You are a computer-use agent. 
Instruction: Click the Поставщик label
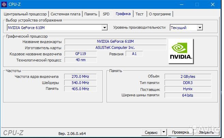[150, 89]
